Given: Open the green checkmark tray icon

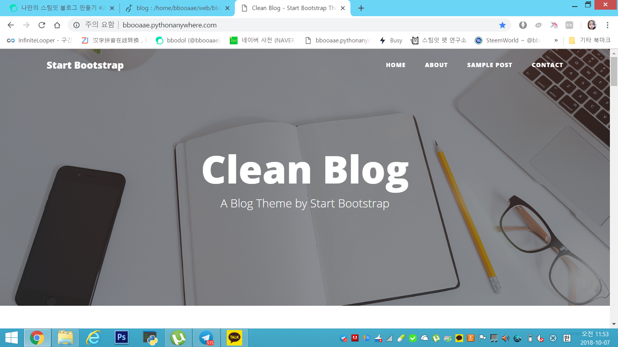Looking at the screenshot, I should point(413,338).
